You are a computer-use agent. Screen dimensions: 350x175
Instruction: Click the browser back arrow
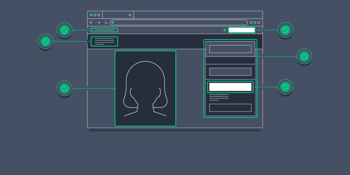pos(91,22)
